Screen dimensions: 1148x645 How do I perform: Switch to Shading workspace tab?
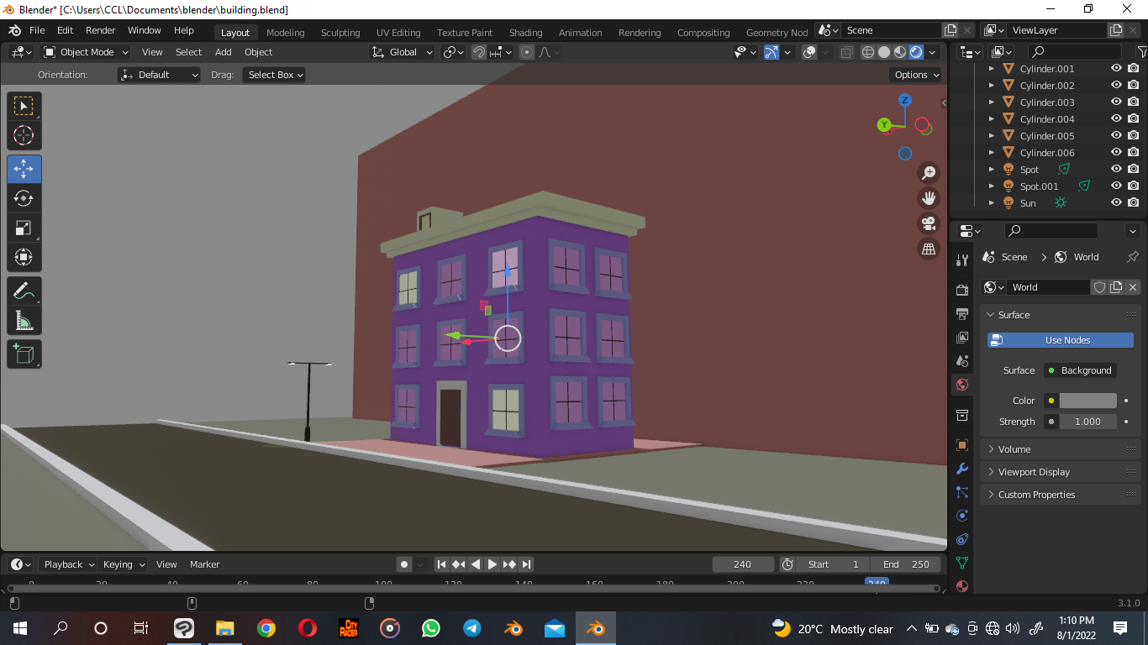point(525,33)
